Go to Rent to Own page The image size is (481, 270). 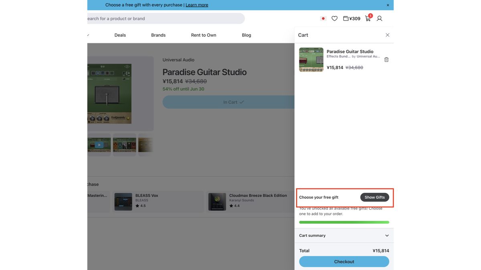(x=204, y=35)
